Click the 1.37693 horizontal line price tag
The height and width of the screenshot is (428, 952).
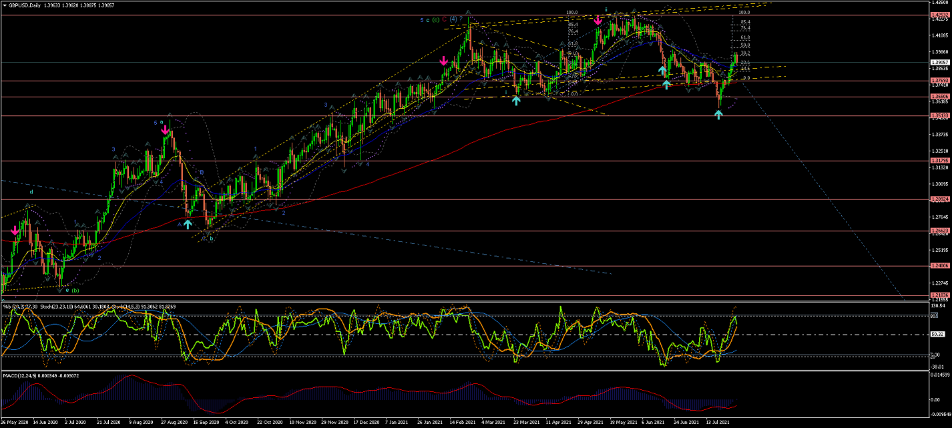940,81
